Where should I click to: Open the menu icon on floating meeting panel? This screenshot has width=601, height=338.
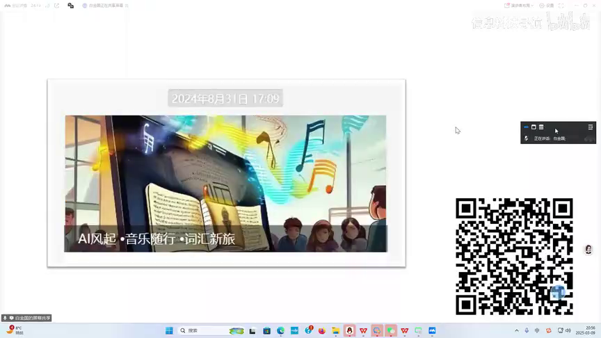591,127
